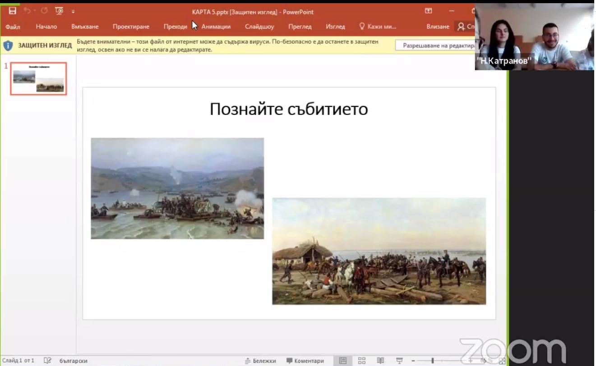Image resolution: width=596 pixels, height=366 pixels.
Task: Click the spell check icon in status bar
Action: [x=47, y=361]
